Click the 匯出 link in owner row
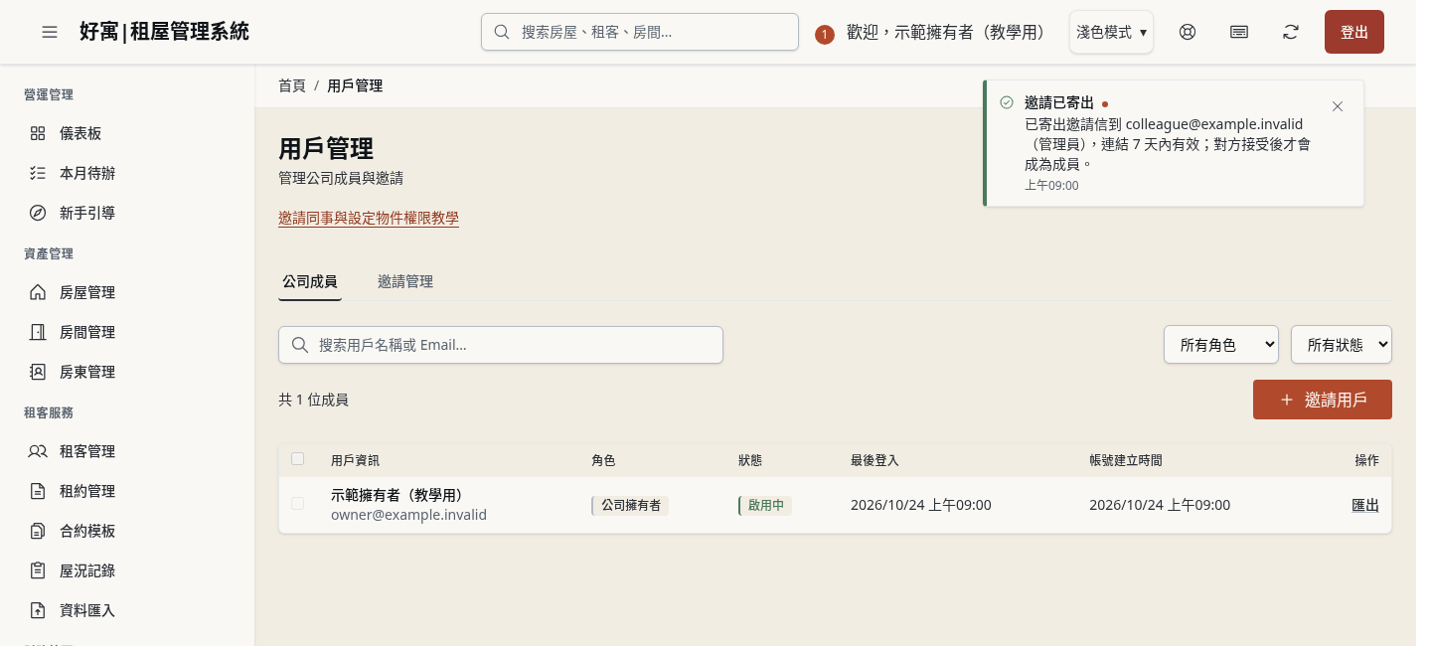Viewport: 1431px width, 646px height. (x=1365, y=505)
